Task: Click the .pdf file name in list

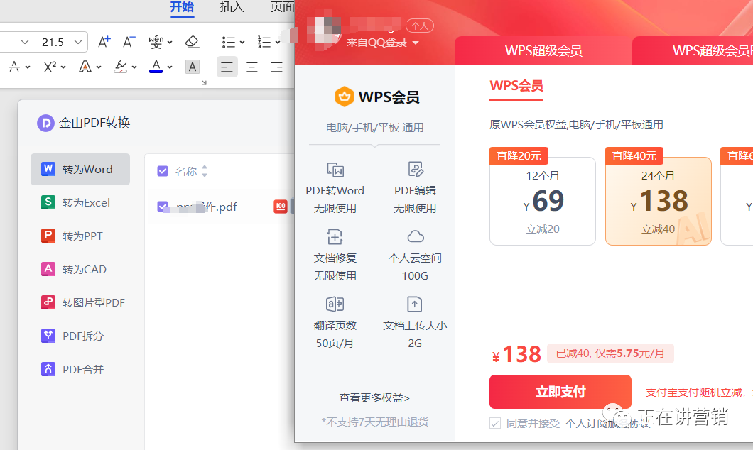Action: (207, 207)
